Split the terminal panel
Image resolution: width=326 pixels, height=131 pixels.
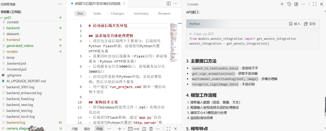tap(144, 129)
